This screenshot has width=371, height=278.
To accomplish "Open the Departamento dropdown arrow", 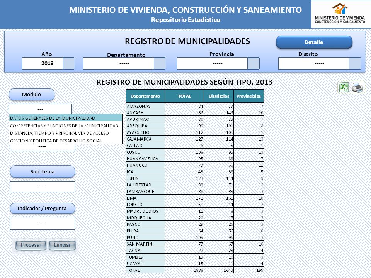I will [160, 63].
